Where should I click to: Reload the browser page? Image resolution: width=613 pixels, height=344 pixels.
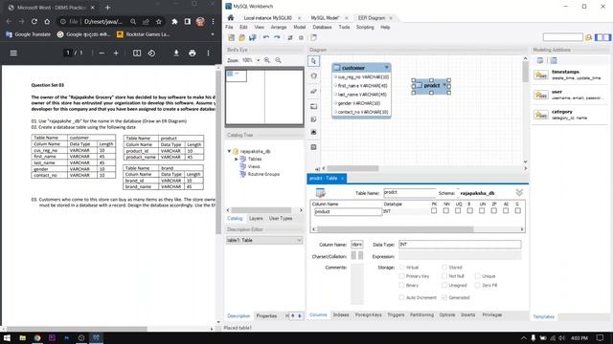(x=34, y=22)
